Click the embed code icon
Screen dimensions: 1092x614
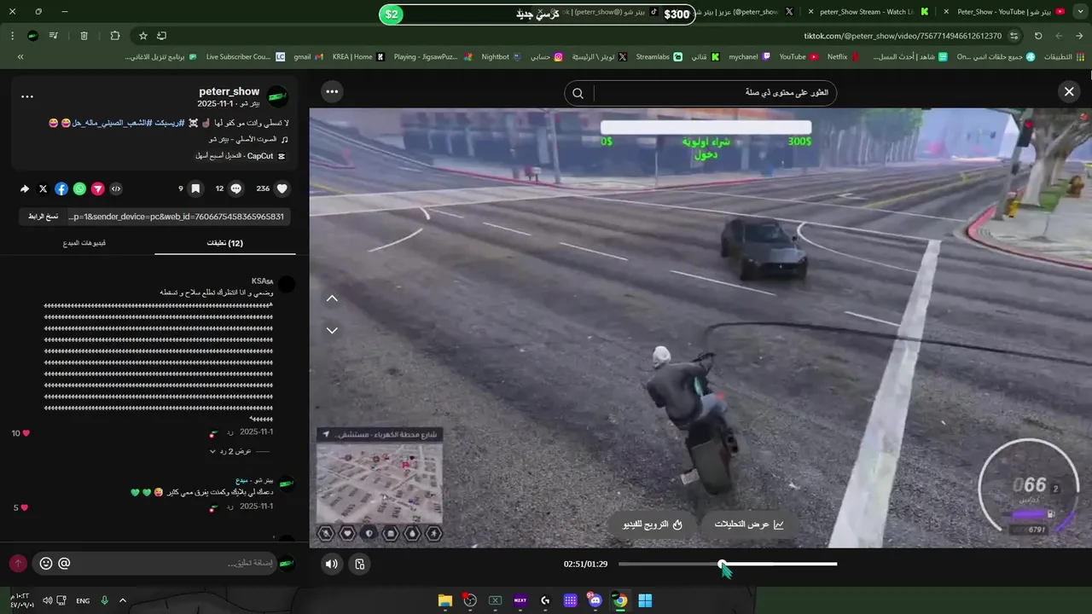pyautogui.click(x=116, y=188)
